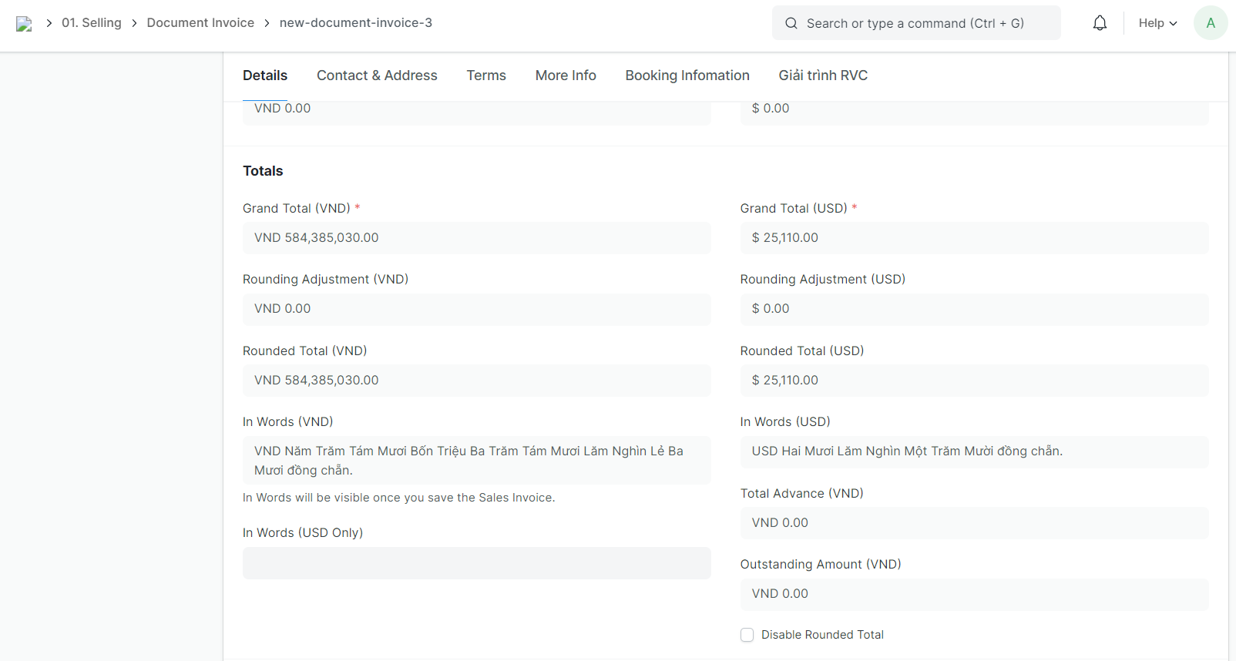Click the Outstanding Amount (VND) field
Screen dimensions: 1236x661
(x=974, y=594)
